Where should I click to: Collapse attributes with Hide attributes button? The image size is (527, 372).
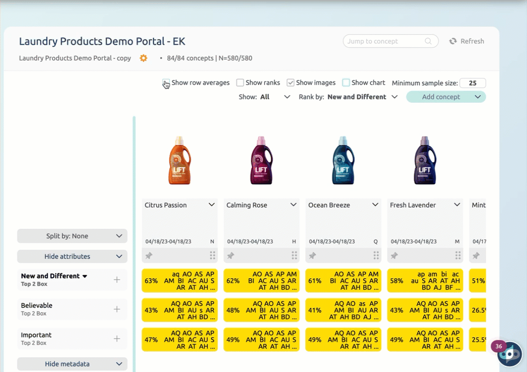(72, 256)
